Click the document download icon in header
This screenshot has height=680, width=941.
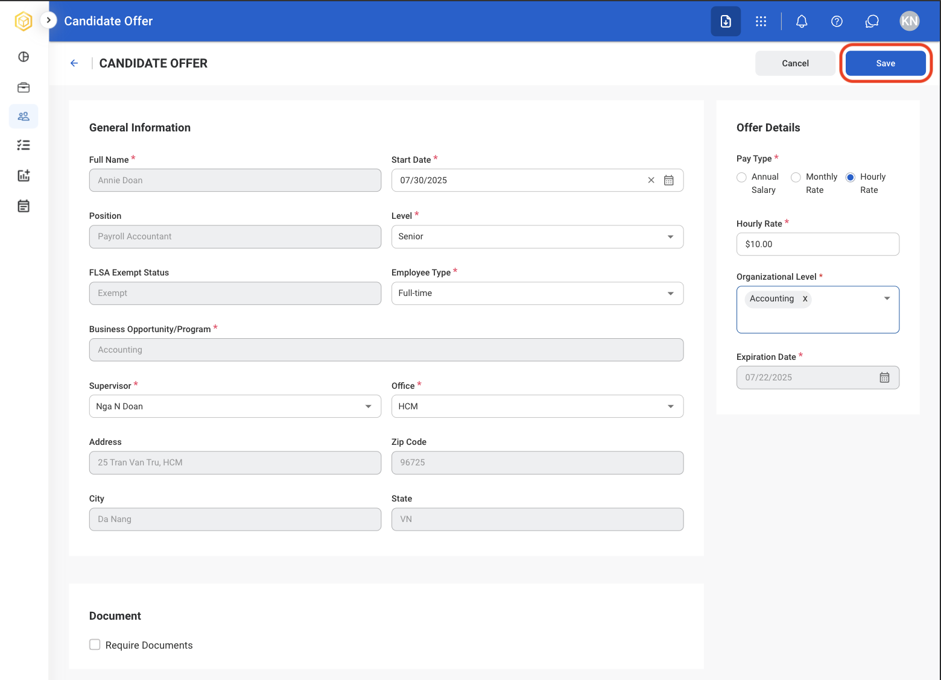click(726, 21)
